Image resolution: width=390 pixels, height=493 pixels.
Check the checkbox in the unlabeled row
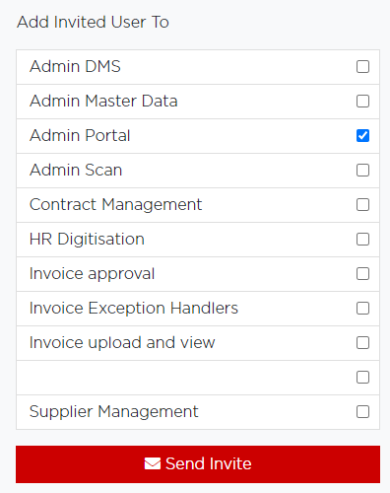coord(362,378)
